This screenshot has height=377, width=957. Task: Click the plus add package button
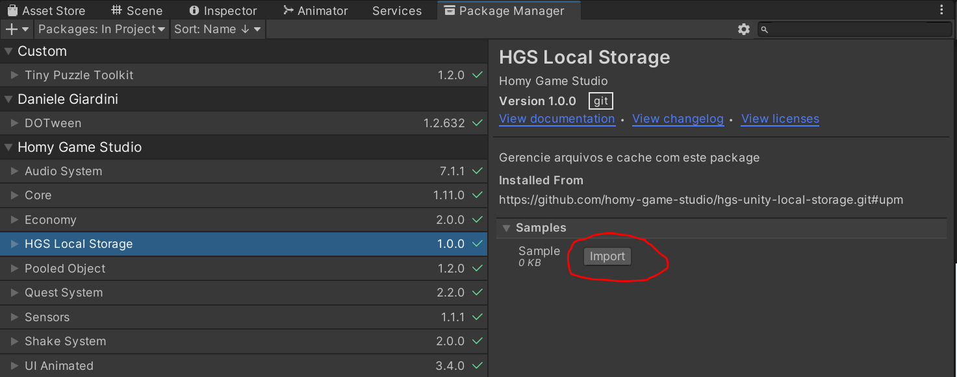pos(17,29)
